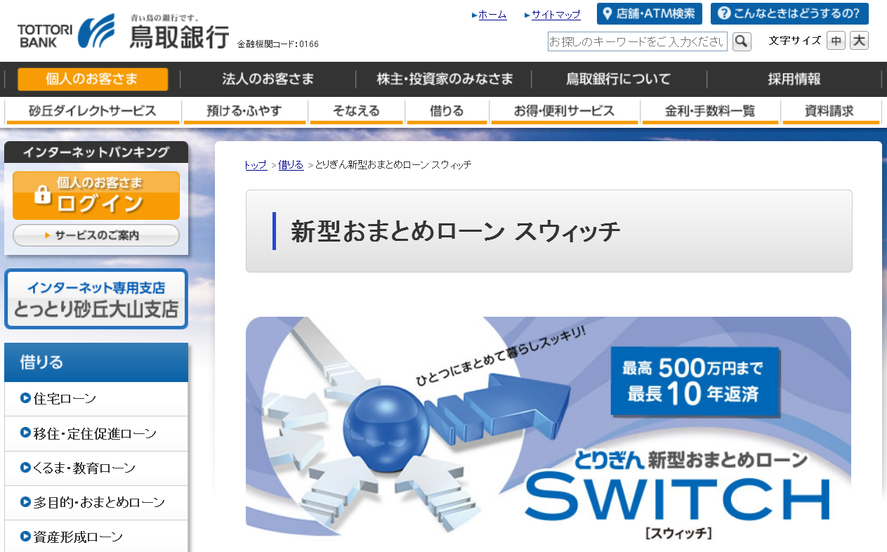Click the Tottori Bank logo
887x552 pixels.
tap(123, 33)
